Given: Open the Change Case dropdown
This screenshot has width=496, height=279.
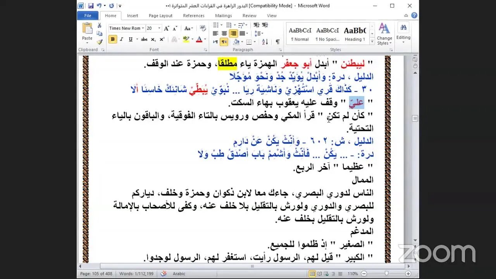Looking at the screenshot, I should click(188, 28).
